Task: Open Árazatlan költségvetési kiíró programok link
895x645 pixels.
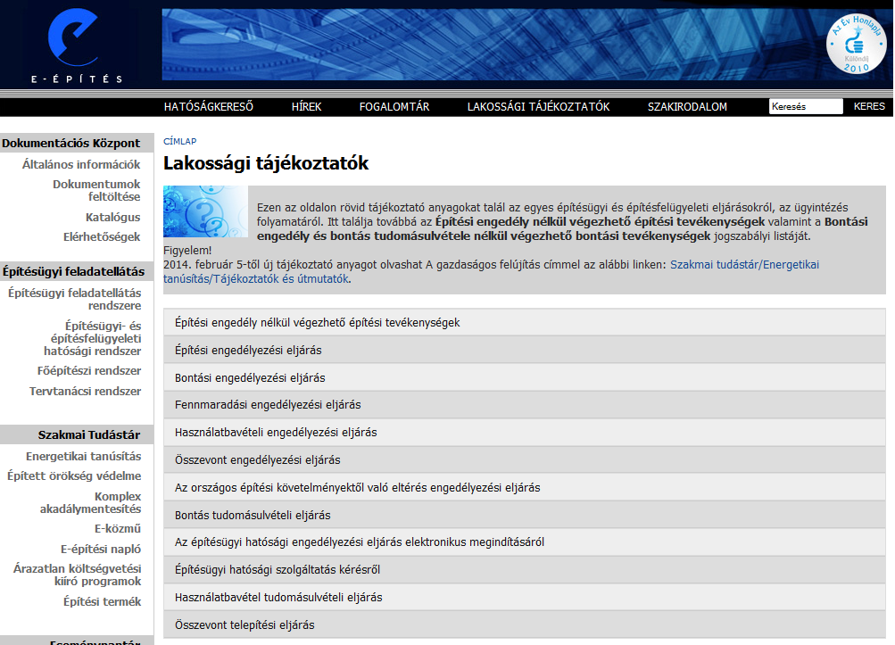Action: 77,575
